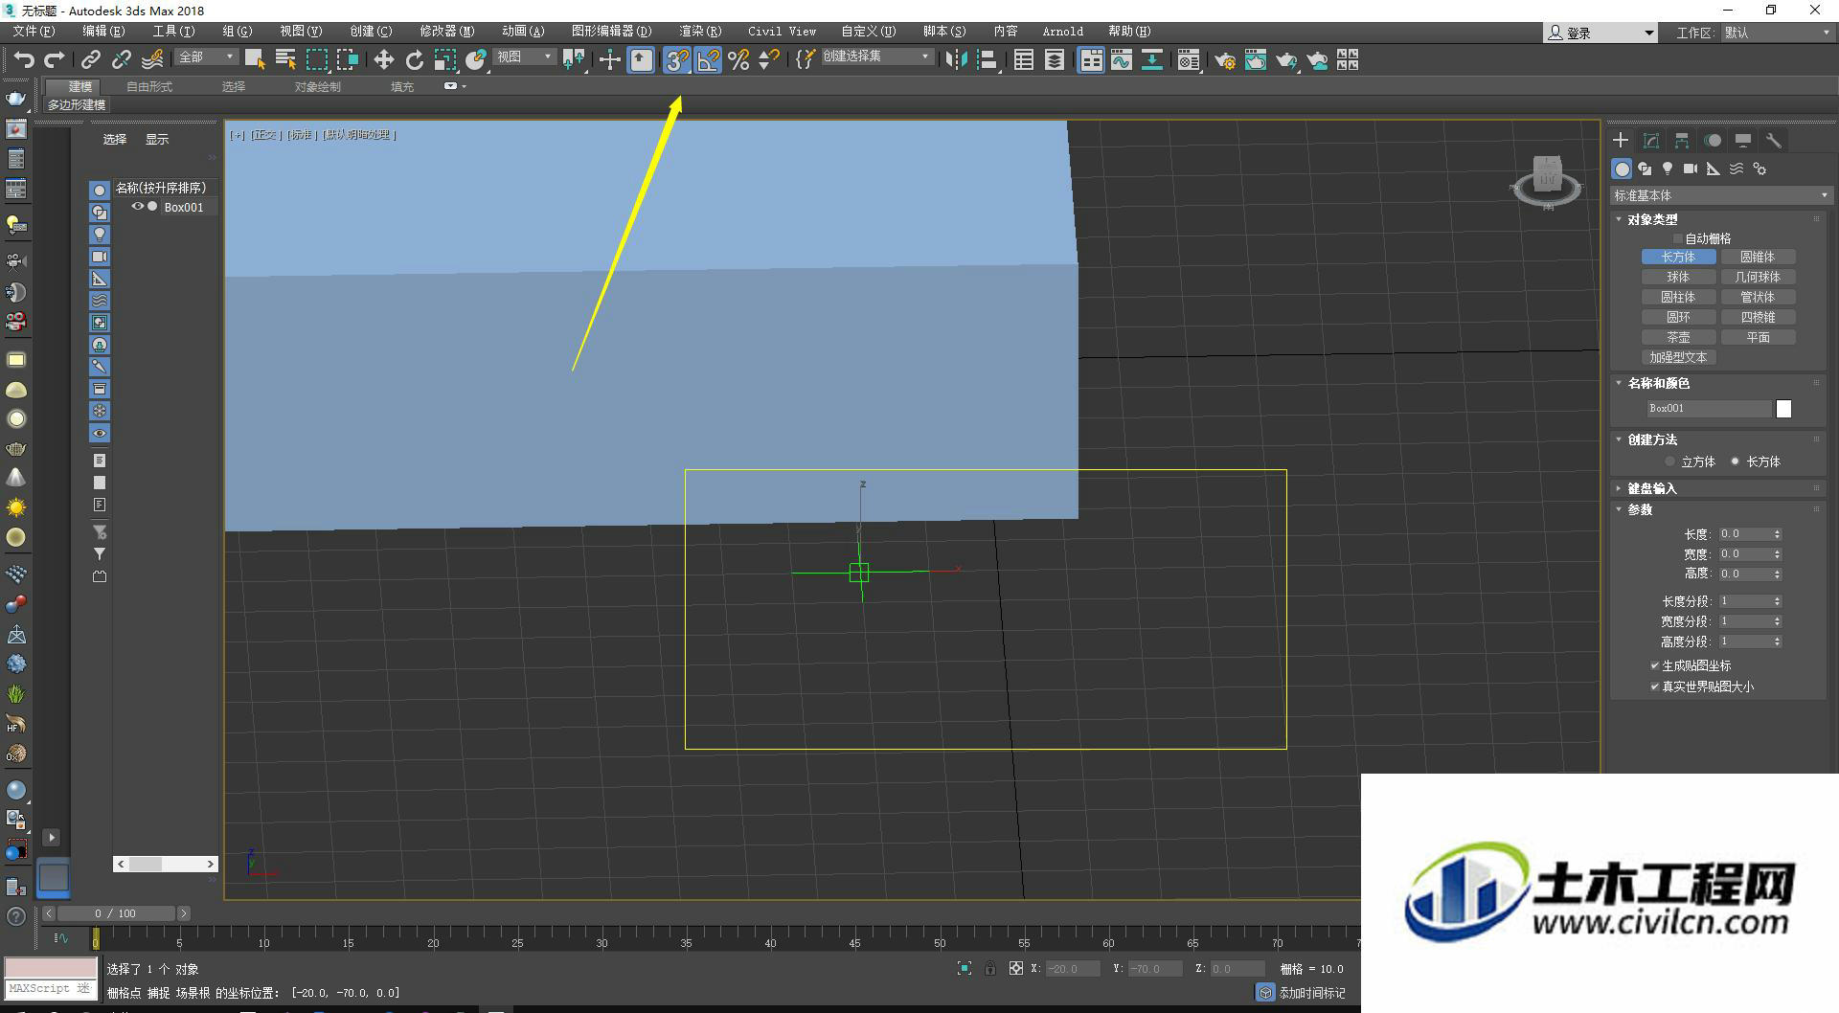The height and width of the screenshot is (1013, 1839).
Task: Open the 渲染(R) menu
Action: (x=700, y=32)
